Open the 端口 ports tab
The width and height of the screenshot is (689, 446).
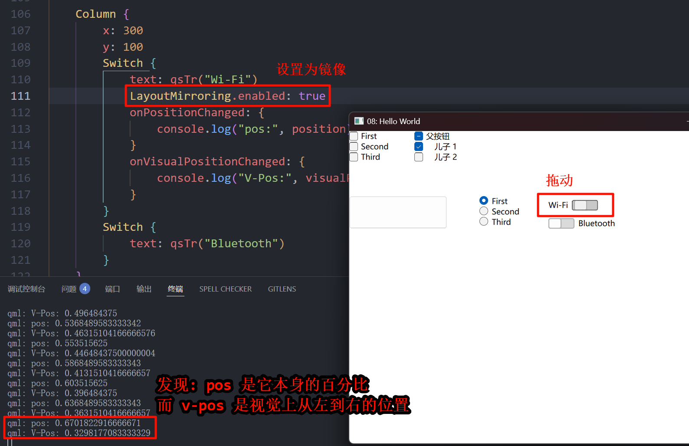tap(112, 289)
